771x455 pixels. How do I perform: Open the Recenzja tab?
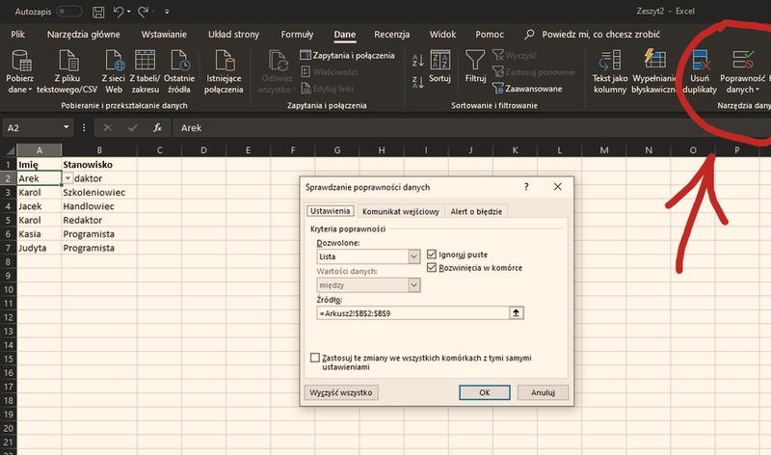[392, 35]
